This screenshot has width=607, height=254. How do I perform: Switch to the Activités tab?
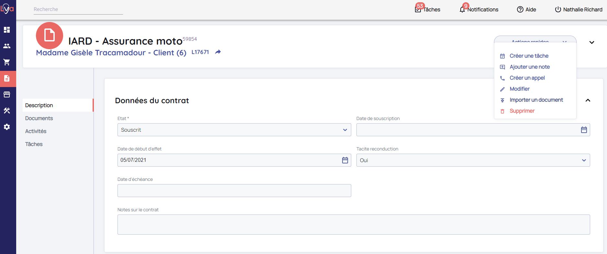36,131
